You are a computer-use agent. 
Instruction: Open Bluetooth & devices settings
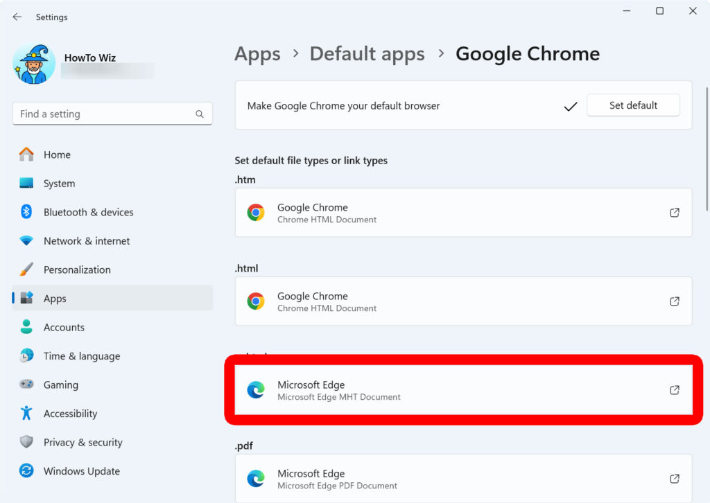(88, 212)
